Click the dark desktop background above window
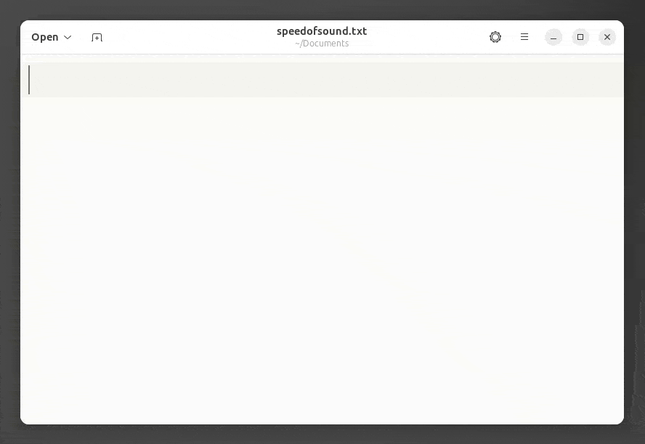Screen dimensions: 645x444 tap(322, 9)
